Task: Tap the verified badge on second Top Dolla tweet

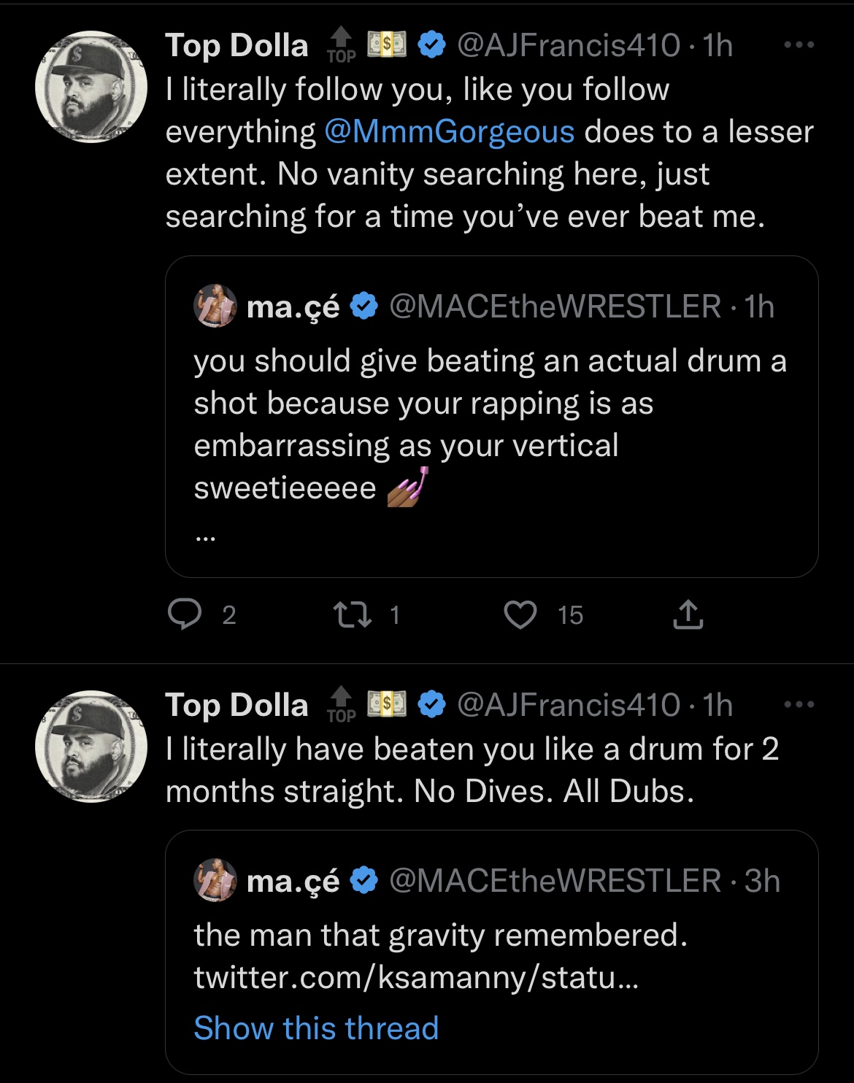Action: (432, 705)
